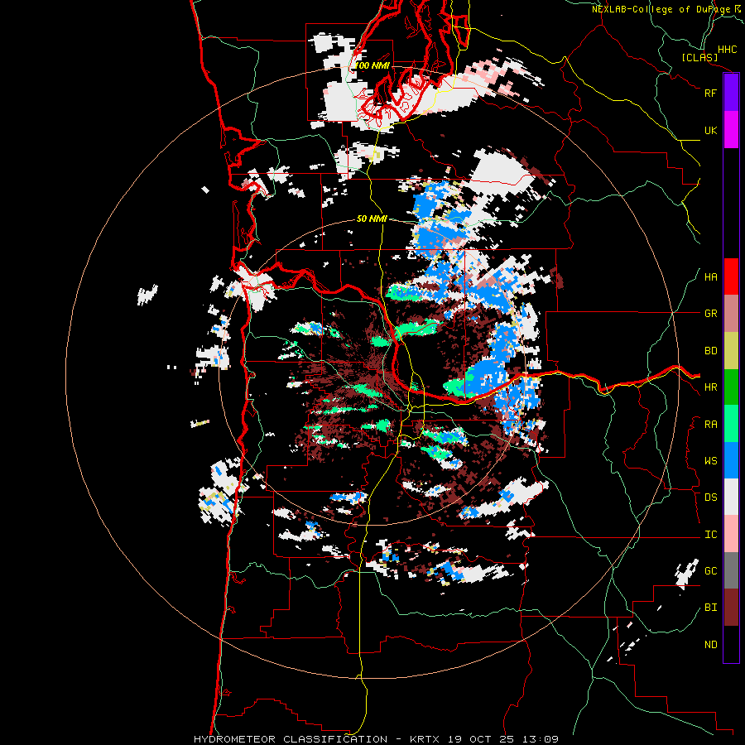Click the 'HA' legend label
Screen dimensions: 745x745
pos(710,277)
